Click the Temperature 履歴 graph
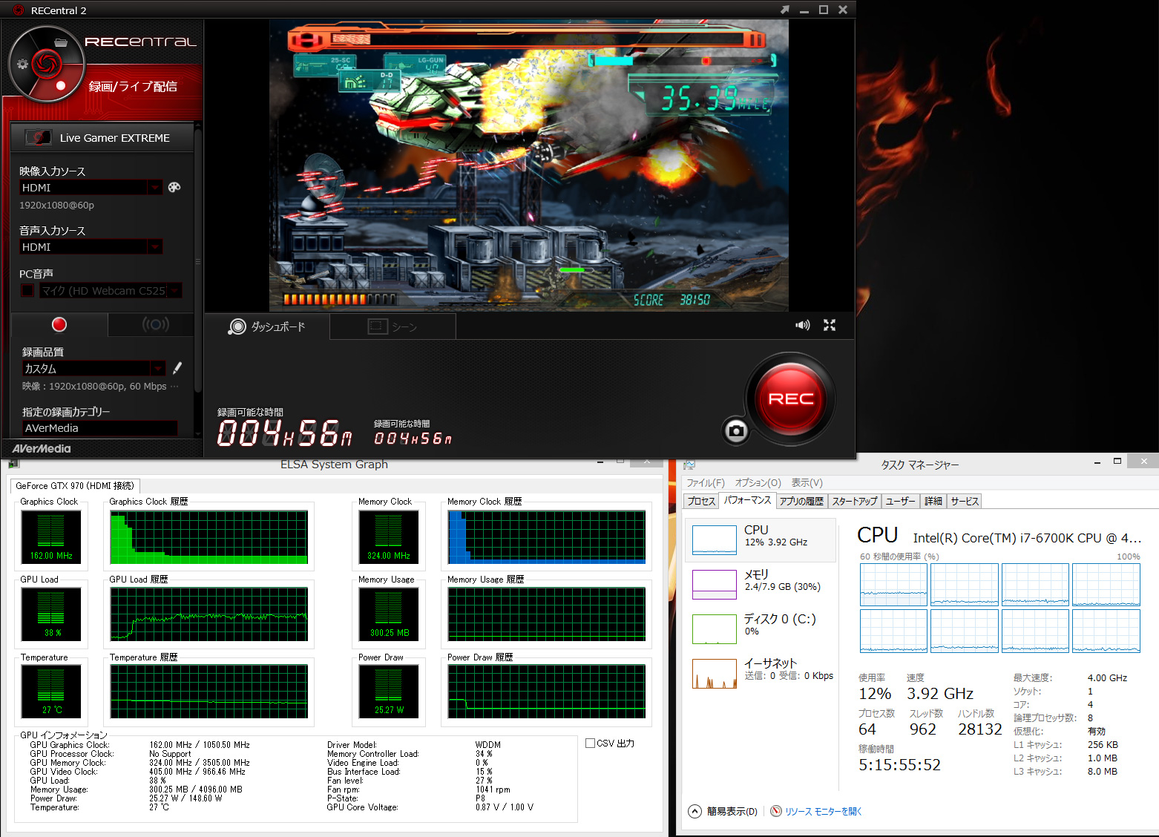The height and width of the screenshot is (837, 1159). pos(209,692)
